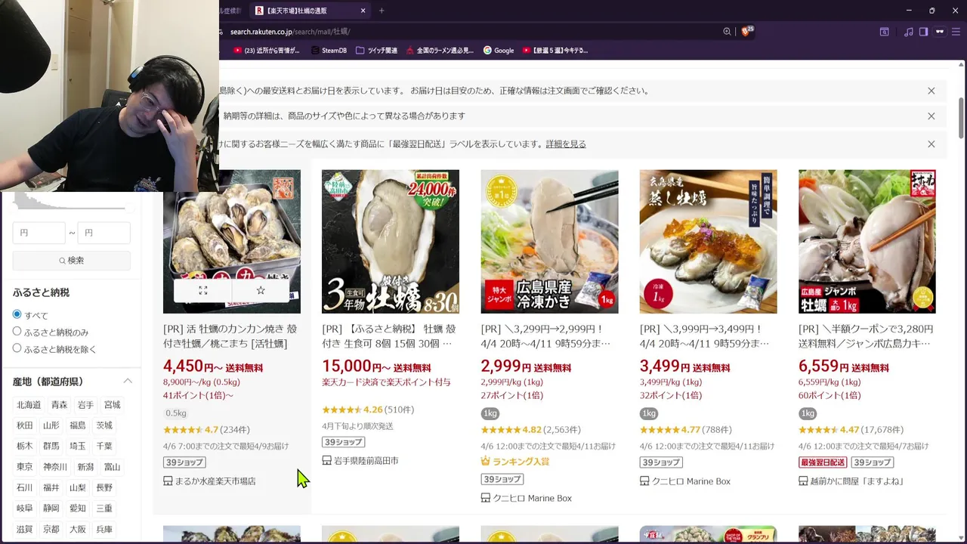967x544 pixels.
Task: Filter by 京都 prefecture
Action: [51, 530]
